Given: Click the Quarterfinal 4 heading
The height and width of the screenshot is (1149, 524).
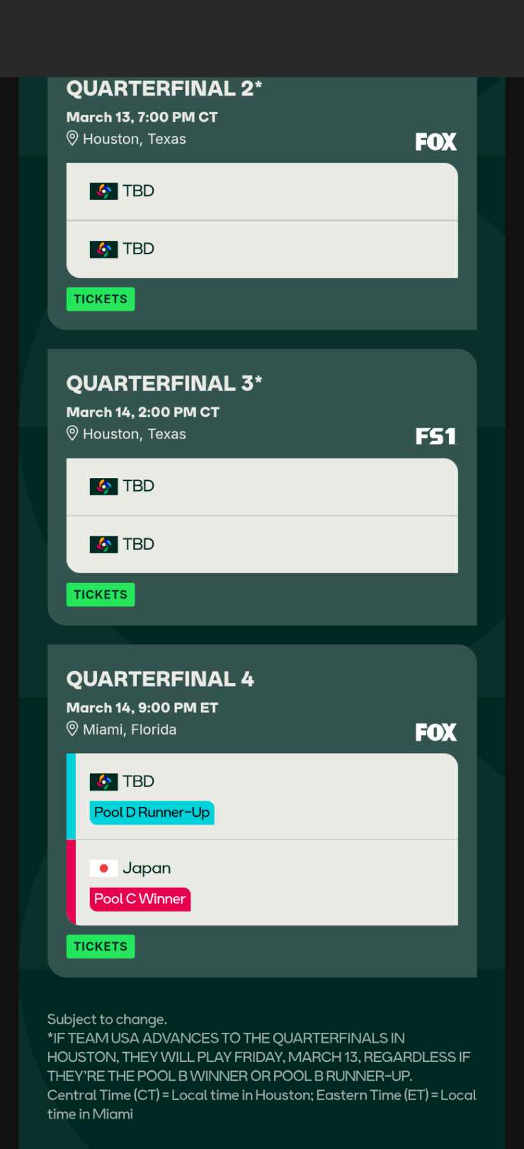Looking at the screenshot, I should coord(160,679).
